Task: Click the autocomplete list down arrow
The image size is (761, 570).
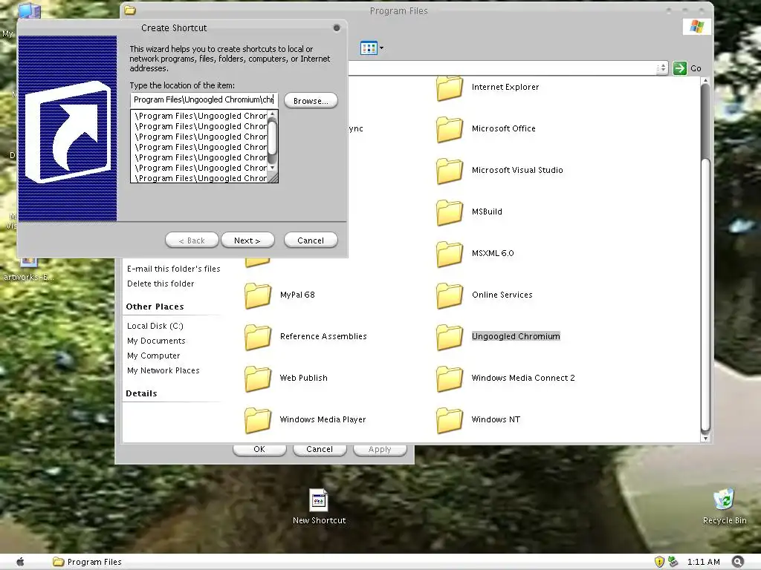Action: pyautogui.click(x=272, y=168)
